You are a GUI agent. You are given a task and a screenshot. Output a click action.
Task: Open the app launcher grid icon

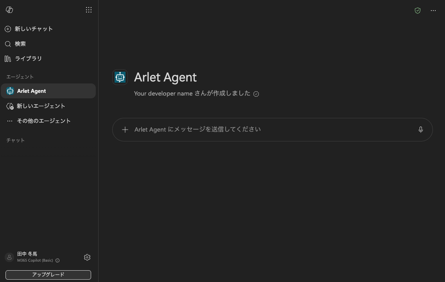(88, 10)
